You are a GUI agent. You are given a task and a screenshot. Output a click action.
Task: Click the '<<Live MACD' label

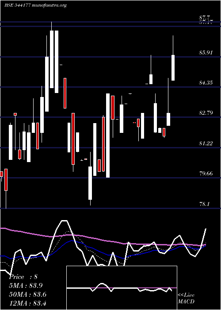coord(186,298)
